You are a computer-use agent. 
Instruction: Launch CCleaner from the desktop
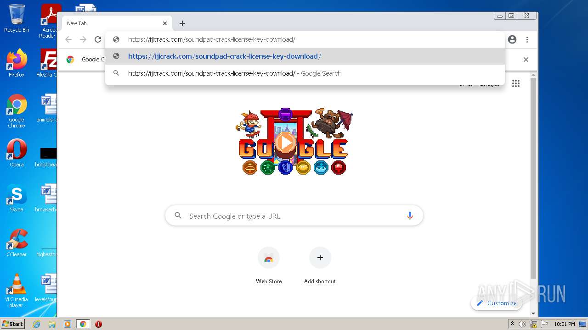pyautogui.click(x=17, y=243)
